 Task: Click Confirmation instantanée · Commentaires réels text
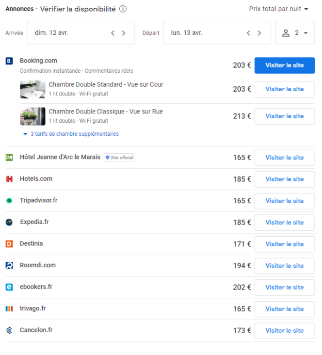coord(76,71)
